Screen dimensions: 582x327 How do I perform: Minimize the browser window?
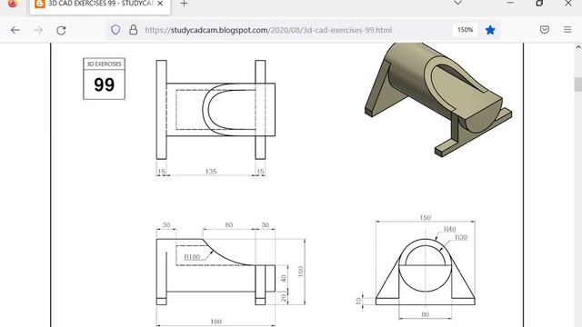(x=510, y=3)
